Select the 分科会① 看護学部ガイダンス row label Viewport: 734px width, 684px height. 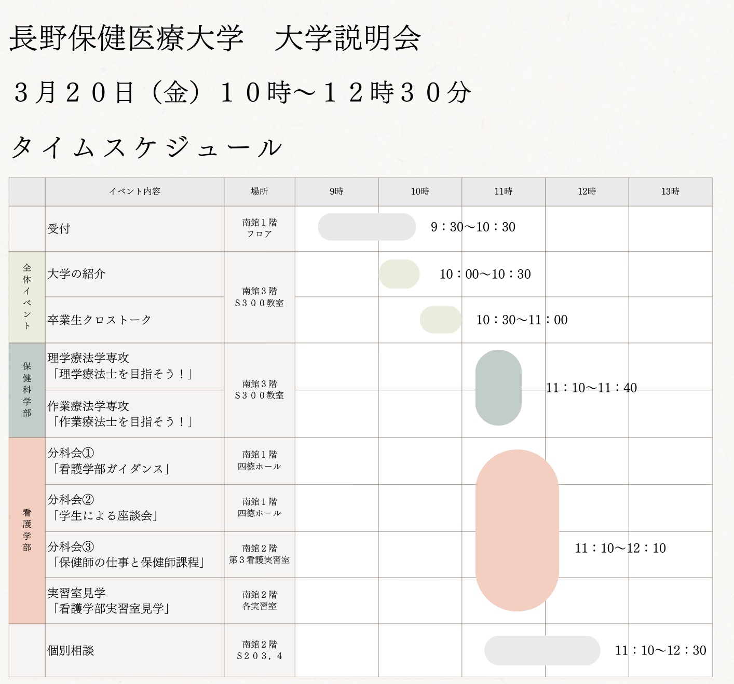pyautogui.click(x=108, y=461)
